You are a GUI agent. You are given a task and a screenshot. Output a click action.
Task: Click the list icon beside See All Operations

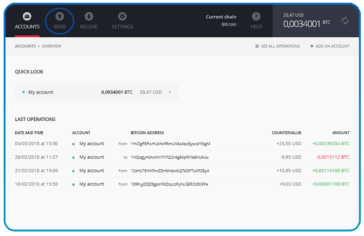point(257,46)
